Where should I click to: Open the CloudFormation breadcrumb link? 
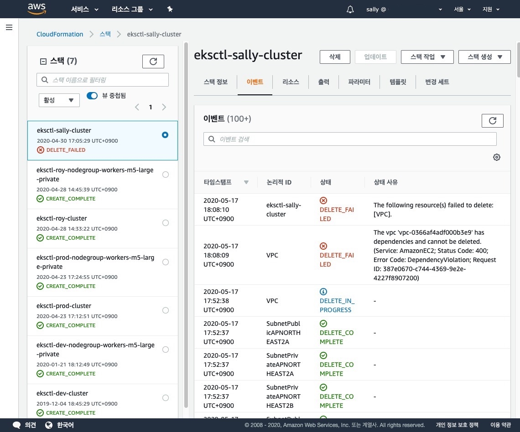point(60,34)
